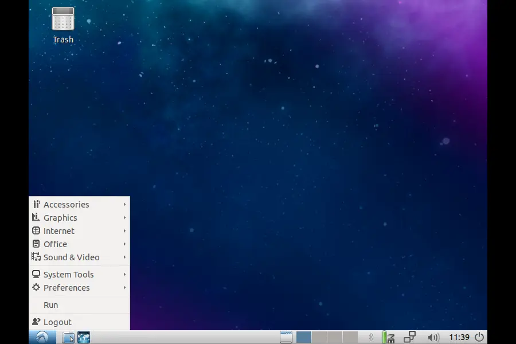Open the Accessories menu category
The width and height of the screenshot is (516, 344).
pos(79,205)
